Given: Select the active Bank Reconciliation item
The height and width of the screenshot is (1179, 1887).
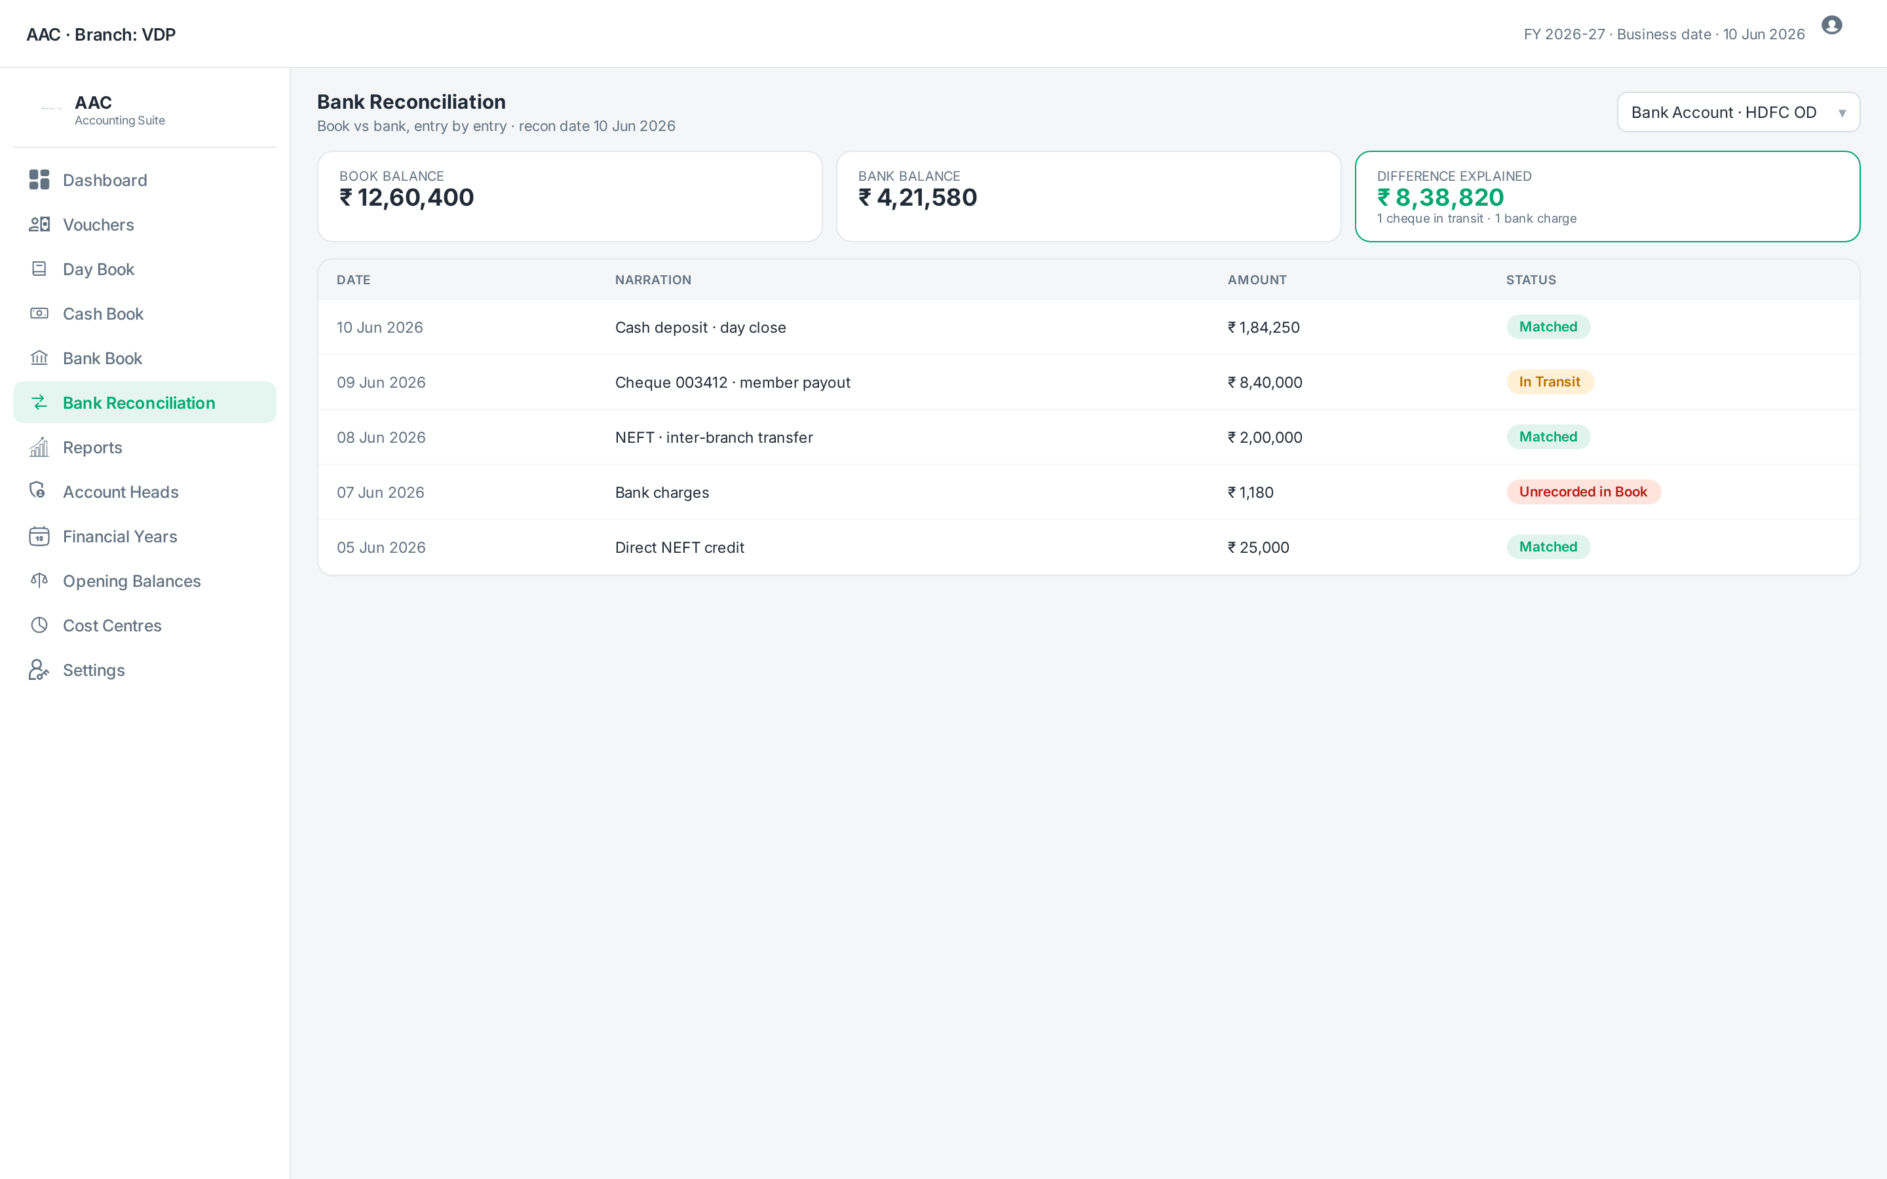Looking at the screenshot, I should click(x=145, y=402).
